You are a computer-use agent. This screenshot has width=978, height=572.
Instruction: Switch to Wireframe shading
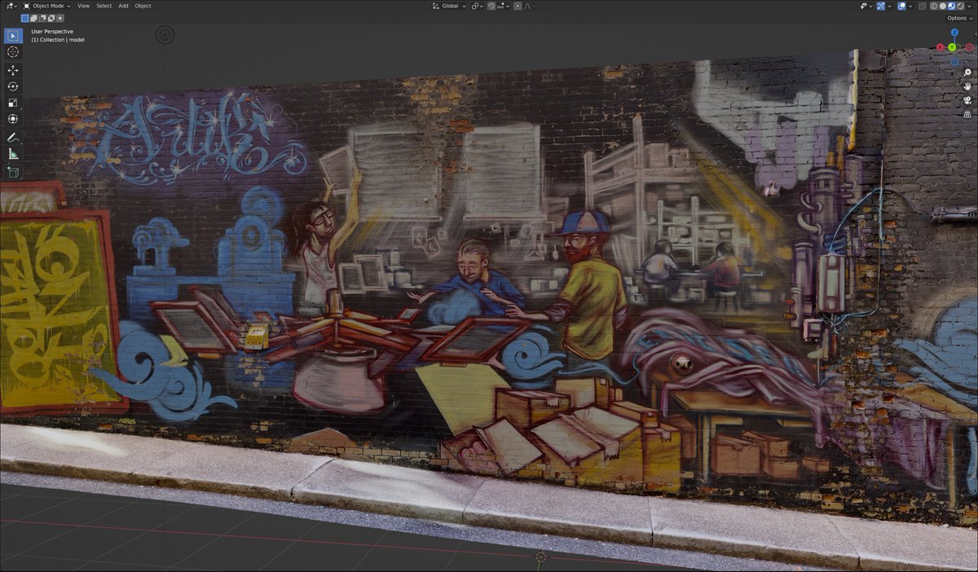pos(934,6)
